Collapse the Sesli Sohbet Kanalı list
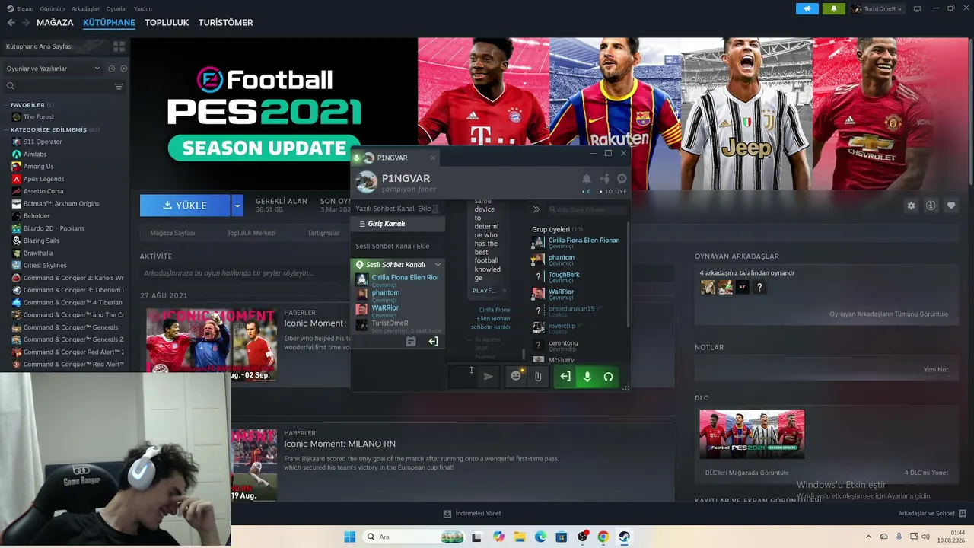The height and width of the screenshot is (548, 974). [x=438, y=265]
